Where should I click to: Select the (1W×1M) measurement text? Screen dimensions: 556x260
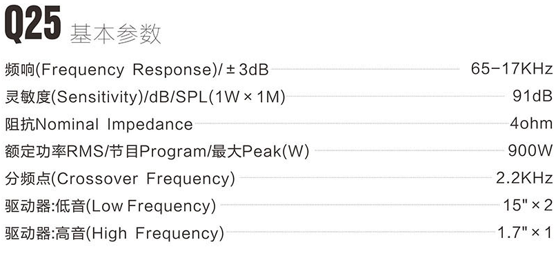pyautogui.click(x=247, y=97)
